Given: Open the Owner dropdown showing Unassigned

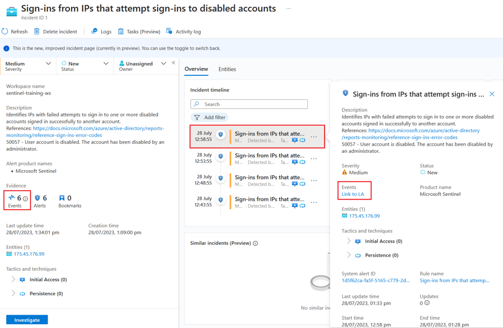Looking at the screenshot, I should point(163,64).
